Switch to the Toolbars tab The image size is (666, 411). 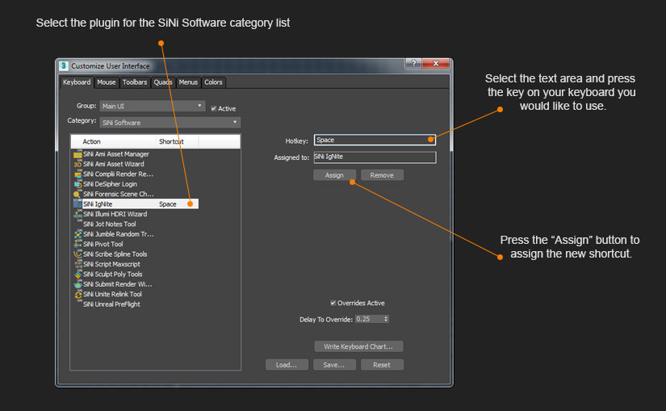[x=135, y=82]
